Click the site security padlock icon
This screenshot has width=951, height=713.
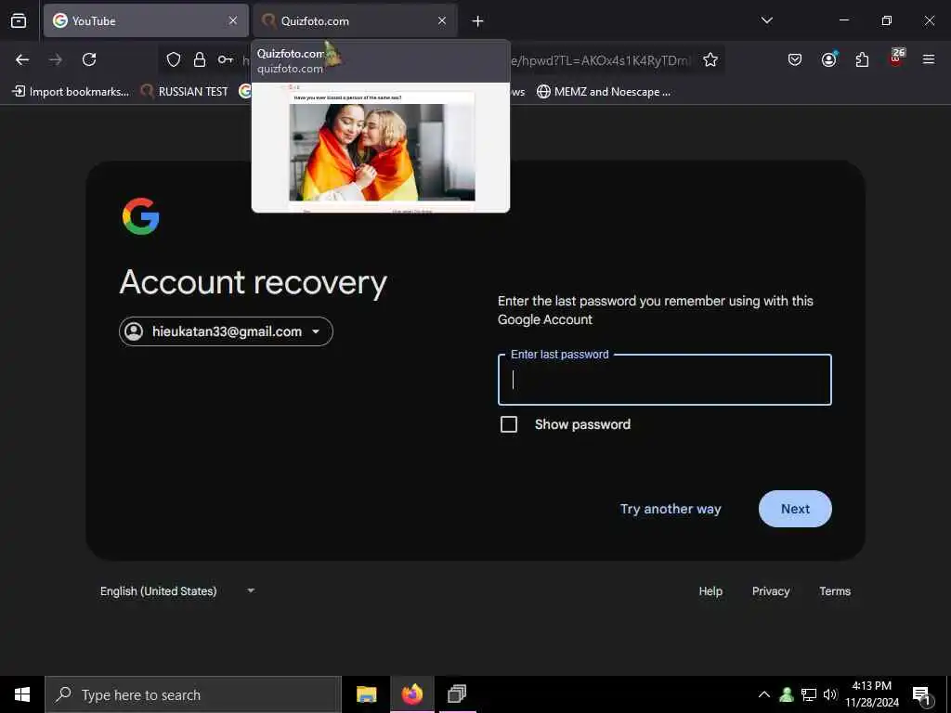pyautogui.click(x=200, y=59)
